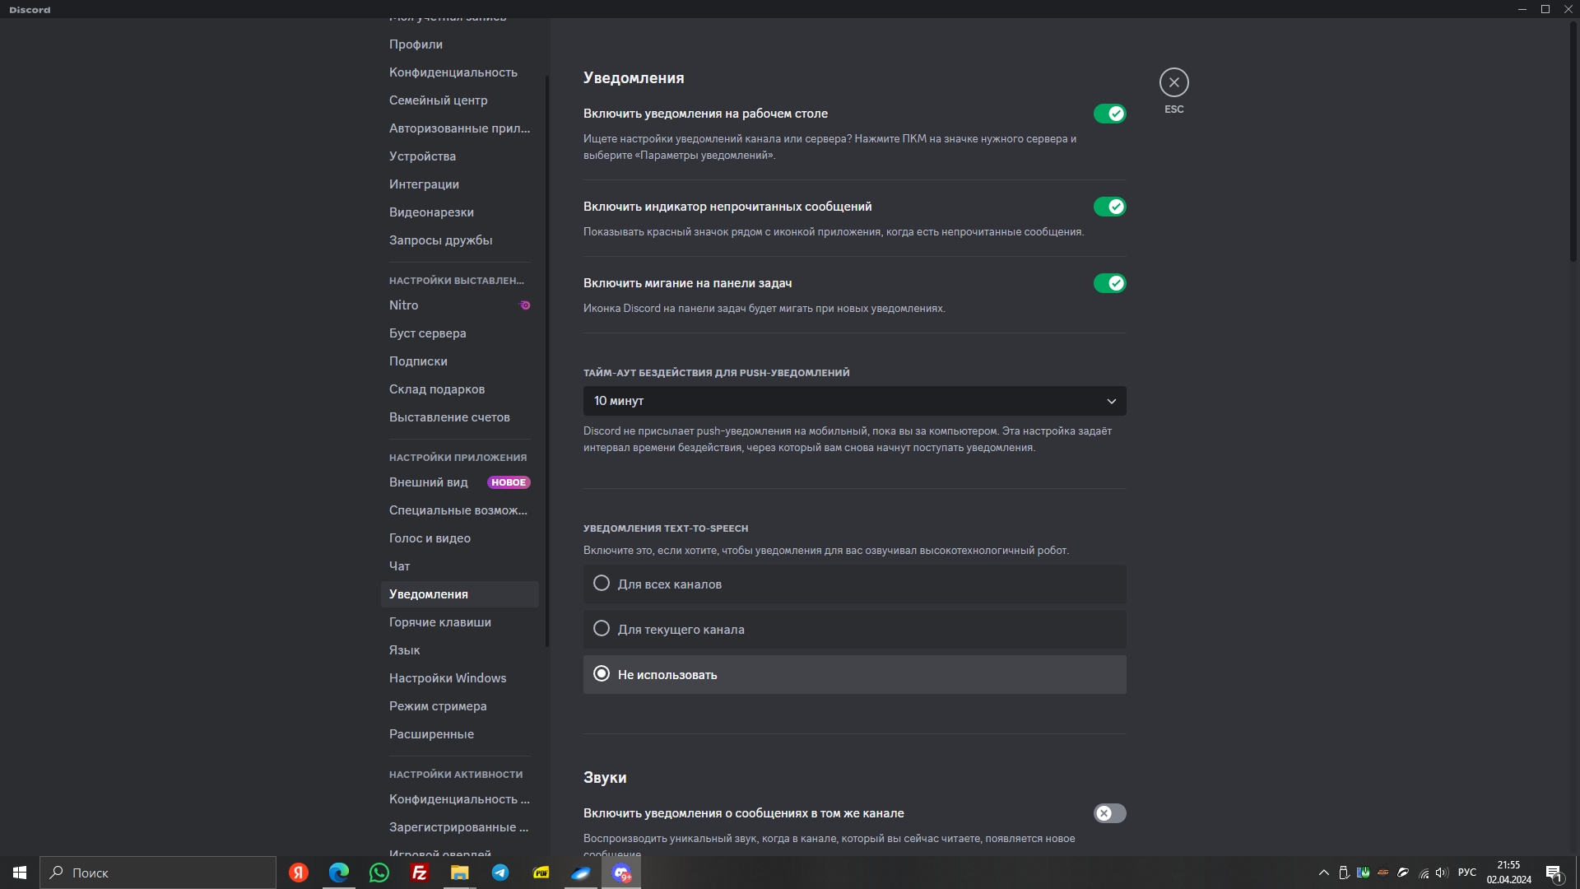Image resolution: width=1580 pixels, height=889 pixels.
Task: Click the Discord taskbar icon
Action: coord(621,873)
